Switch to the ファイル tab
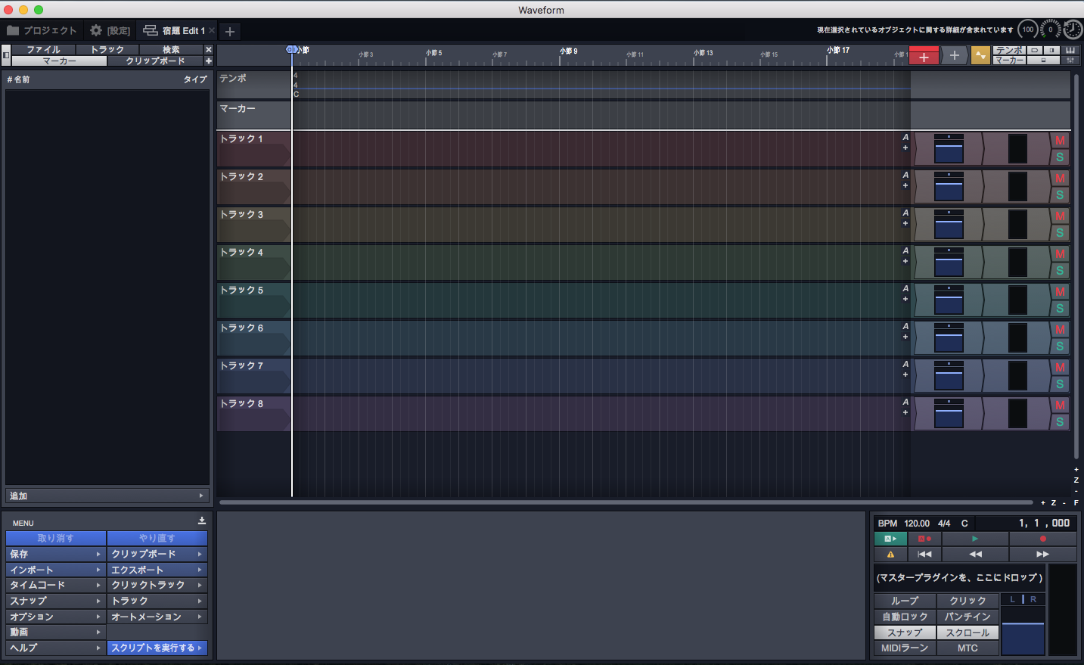 tap(43, 49)
